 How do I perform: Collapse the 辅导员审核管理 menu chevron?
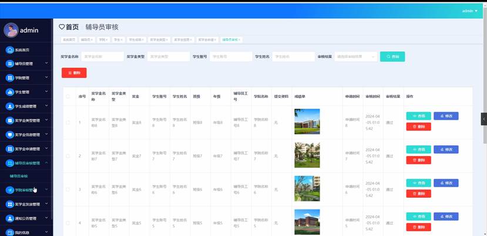[x=46, y=163]
